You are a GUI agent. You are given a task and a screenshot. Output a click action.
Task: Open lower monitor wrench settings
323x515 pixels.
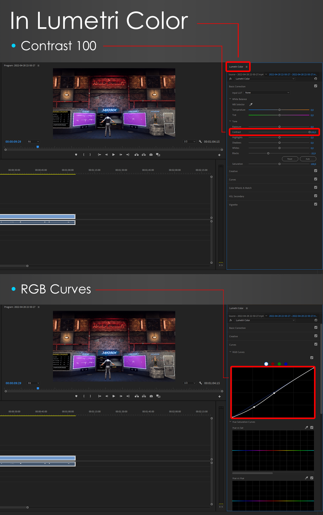(x=201, y=383)
